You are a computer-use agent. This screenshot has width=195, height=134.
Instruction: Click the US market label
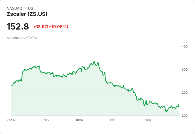tap(30, 8)
